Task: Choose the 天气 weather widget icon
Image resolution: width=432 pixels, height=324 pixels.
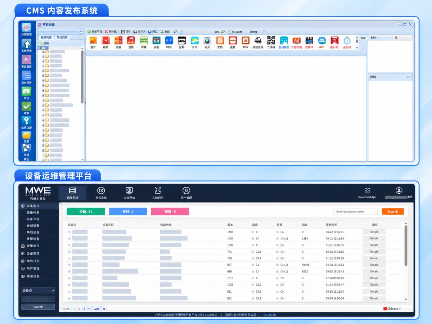Action: click(x=195, y=42)
